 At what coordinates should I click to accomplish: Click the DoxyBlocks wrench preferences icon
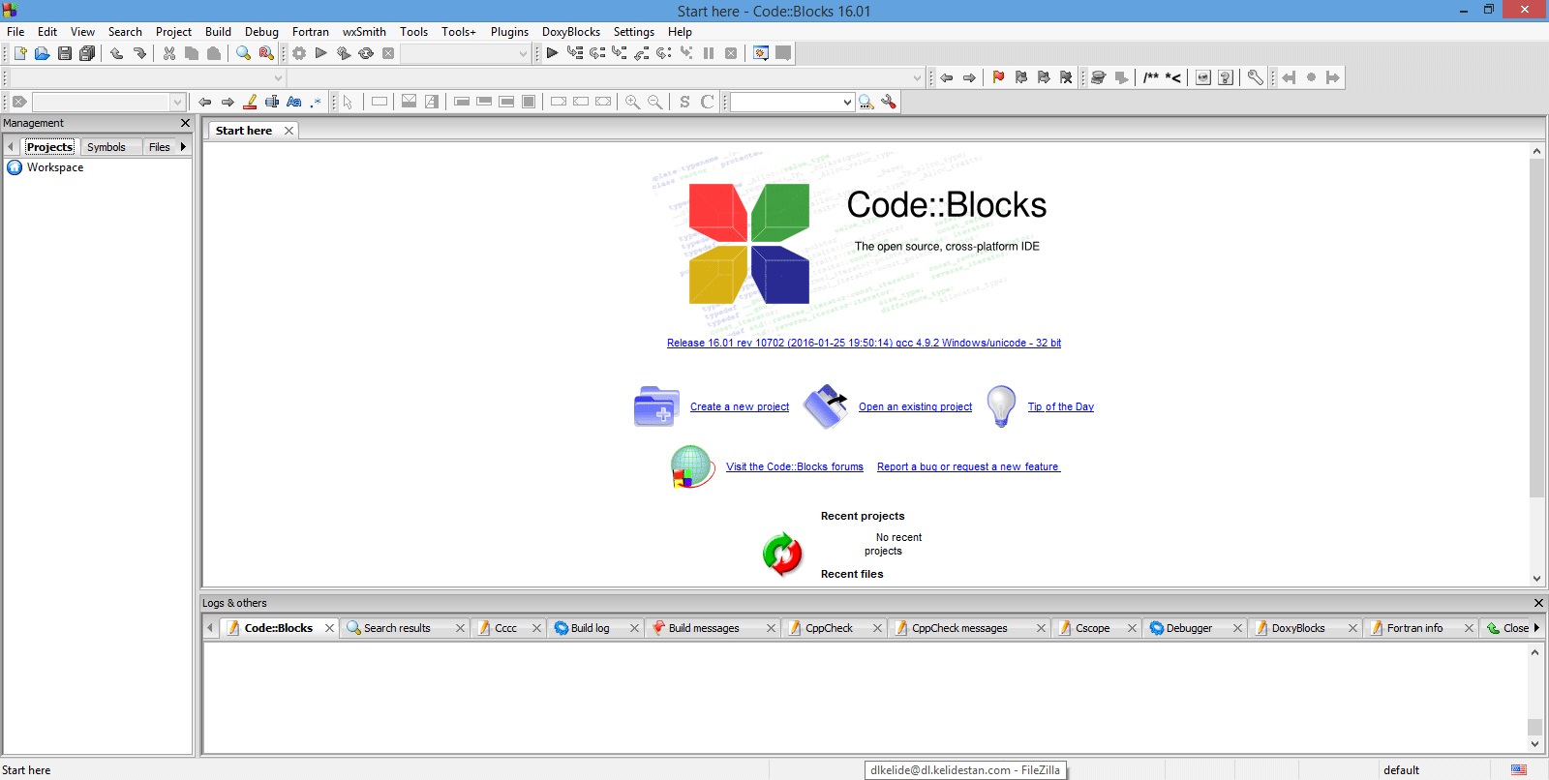pyautogui.click(x=1255, y=77)
